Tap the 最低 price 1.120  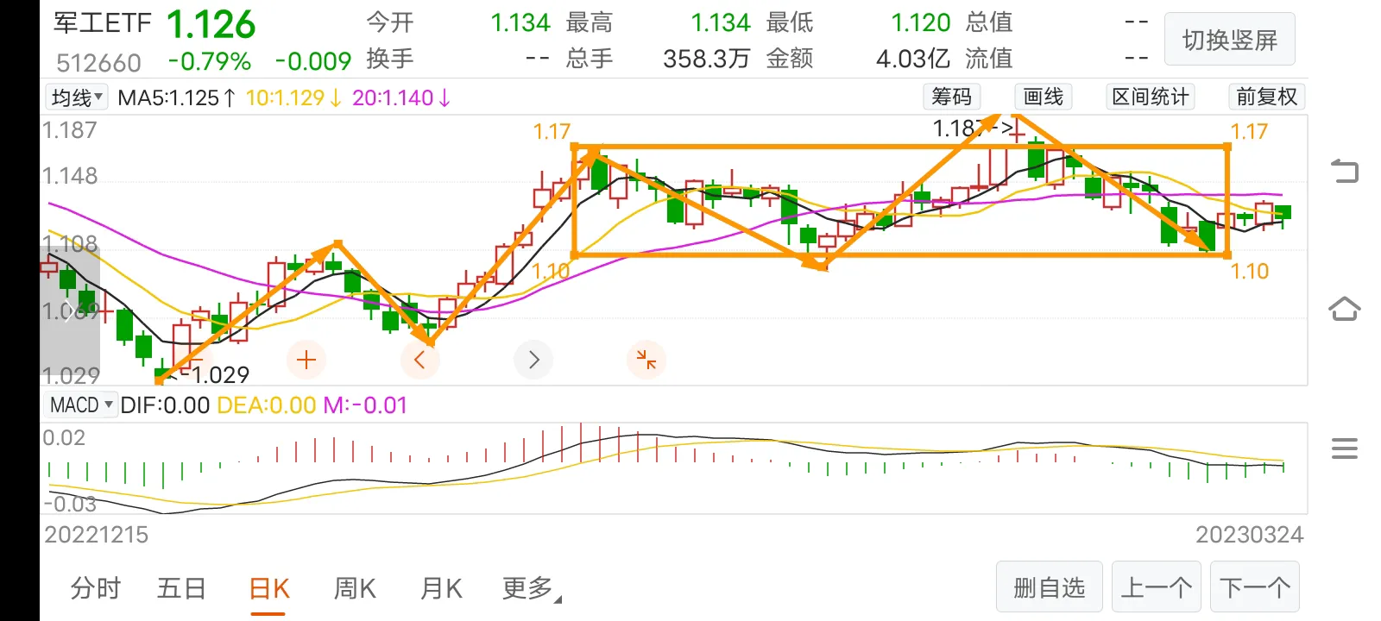click(x=921, y=22)
